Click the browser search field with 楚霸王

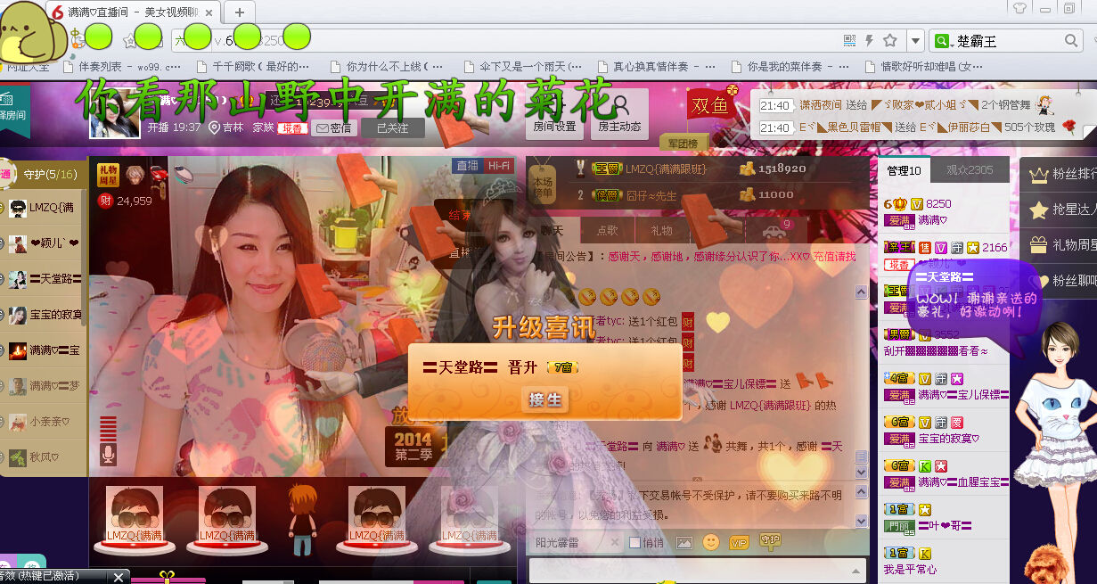coord(1007,41)
